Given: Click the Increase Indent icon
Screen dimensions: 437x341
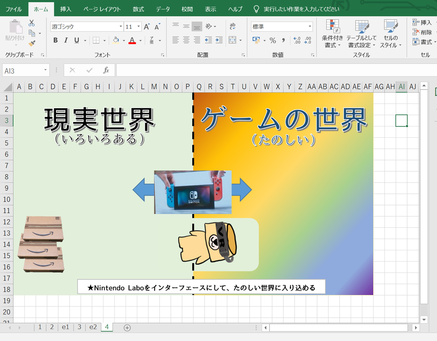Looking at the screenshot, I should click(x=219, y=40).
